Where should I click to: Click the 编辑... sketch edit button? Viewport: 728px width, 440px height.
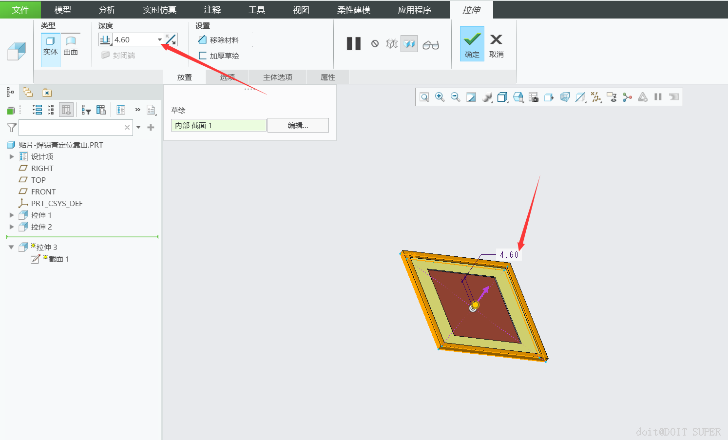298,125
